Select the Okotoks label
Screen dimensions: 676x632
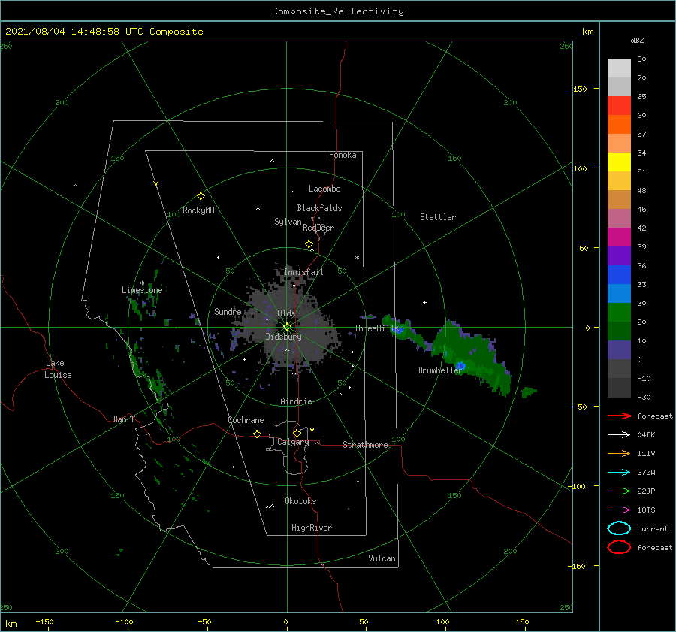(300, 501)
